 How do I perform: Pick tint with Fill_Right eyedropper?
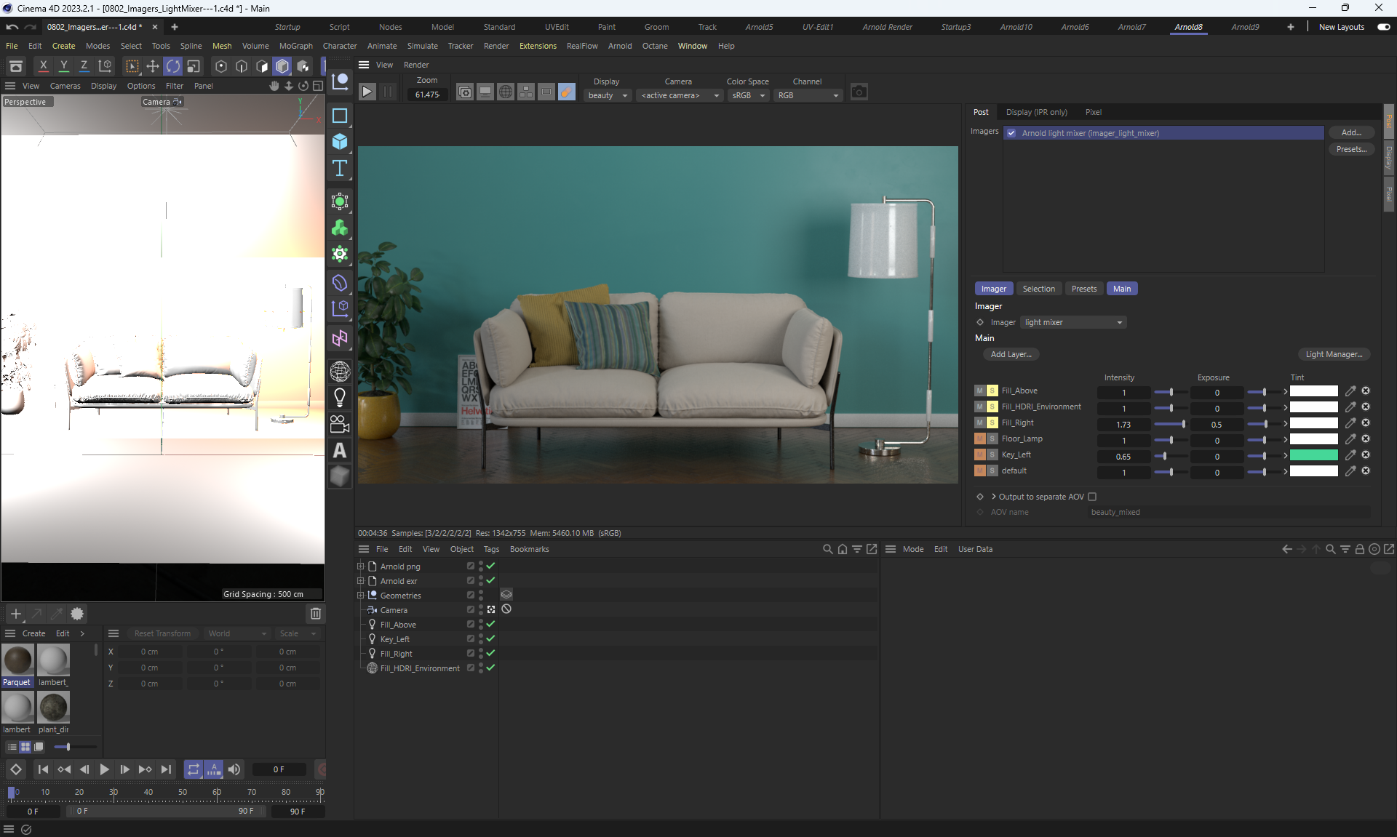coord(1350,423)
